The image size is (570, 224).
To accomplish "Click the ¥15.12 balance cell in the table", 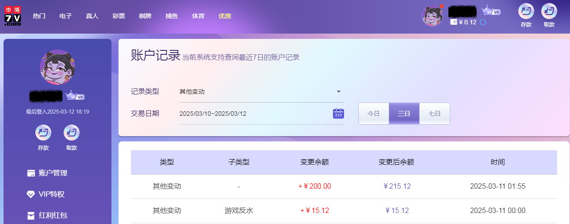I will pyautogui.click(x=397, y=211).
